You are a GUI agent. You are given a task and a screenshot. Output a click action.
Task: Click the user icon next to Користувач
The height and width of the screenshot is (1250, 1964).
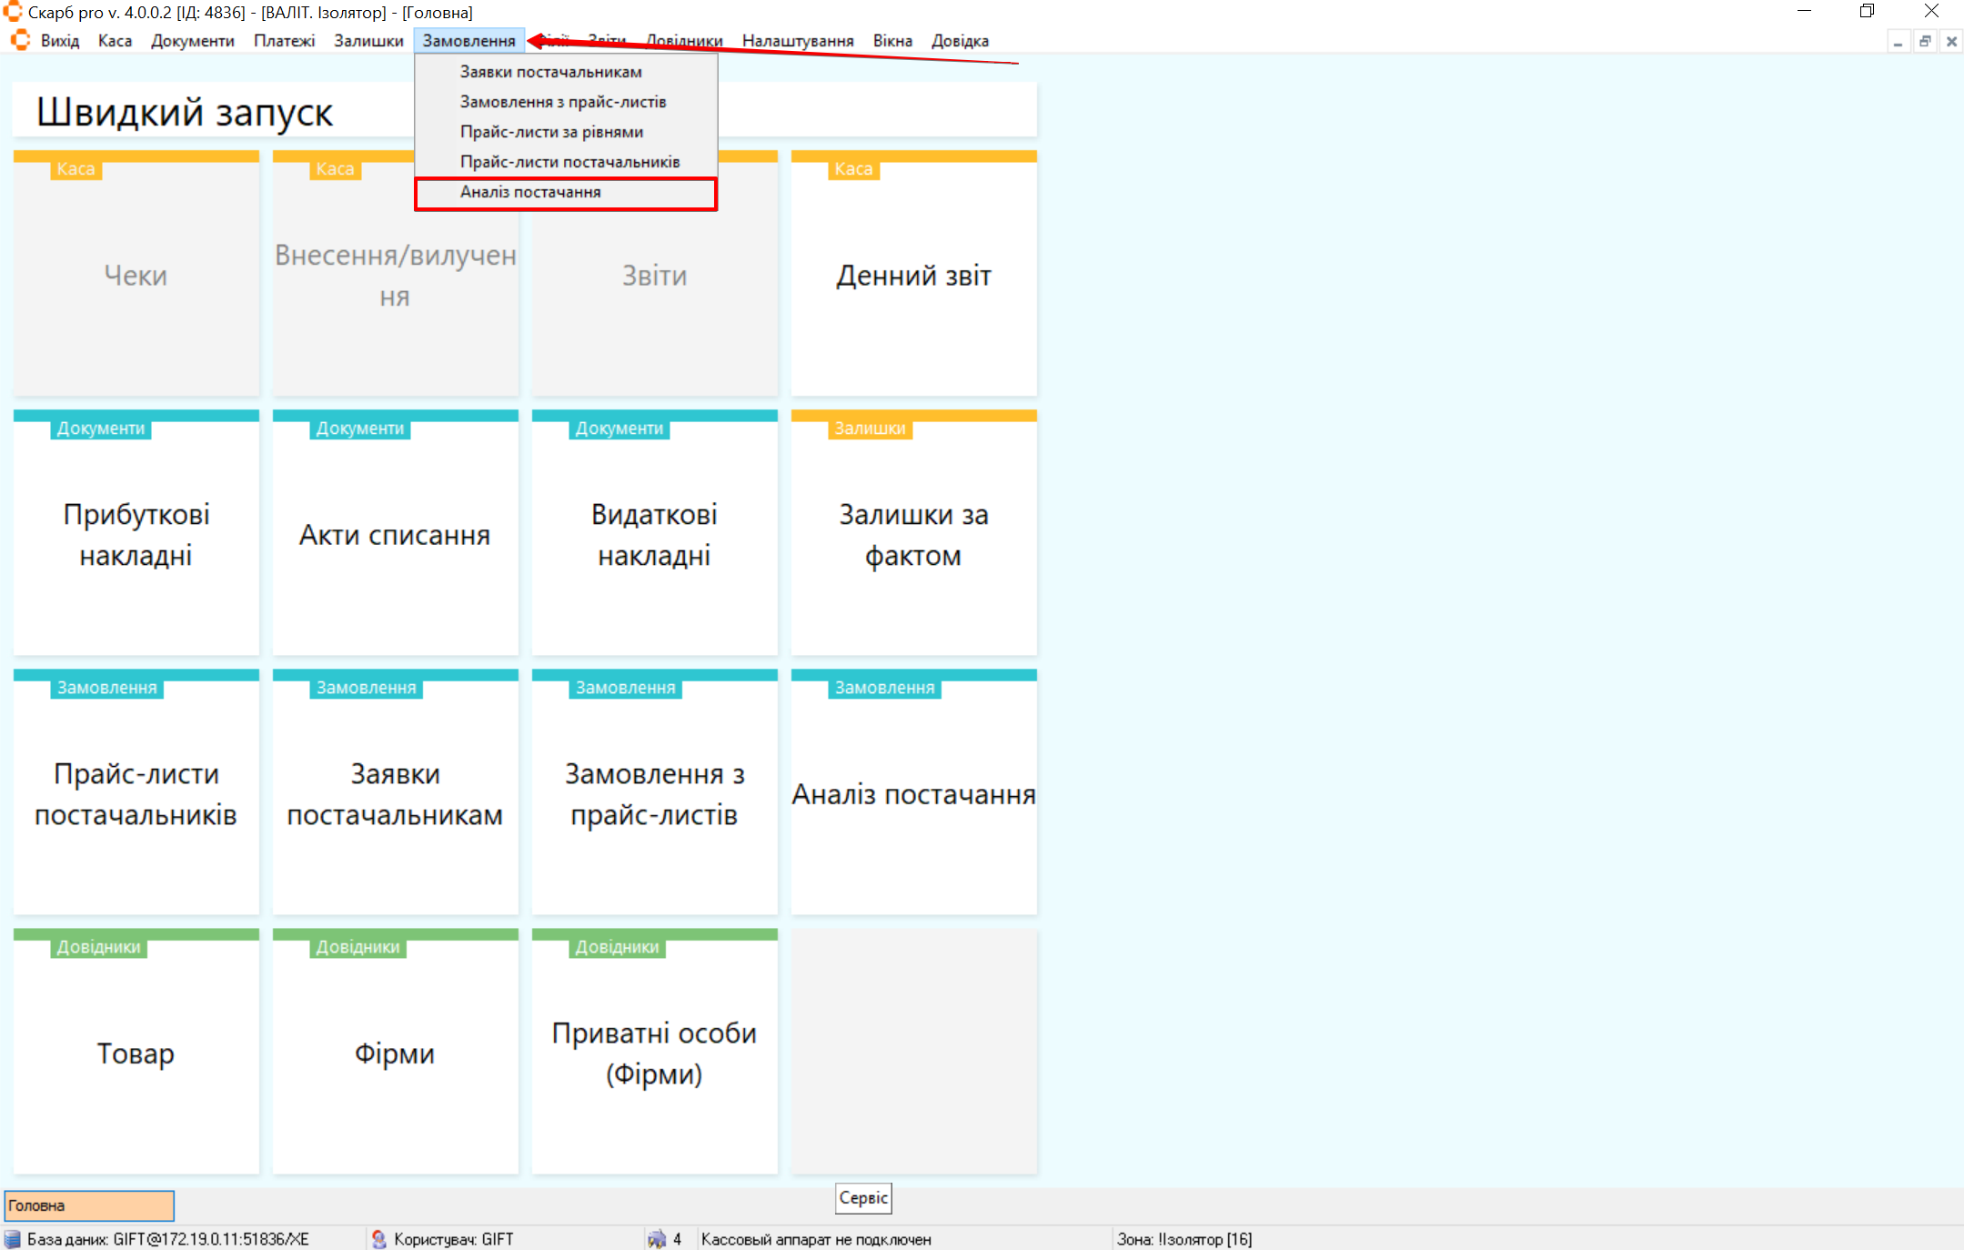pos(379,1239)
